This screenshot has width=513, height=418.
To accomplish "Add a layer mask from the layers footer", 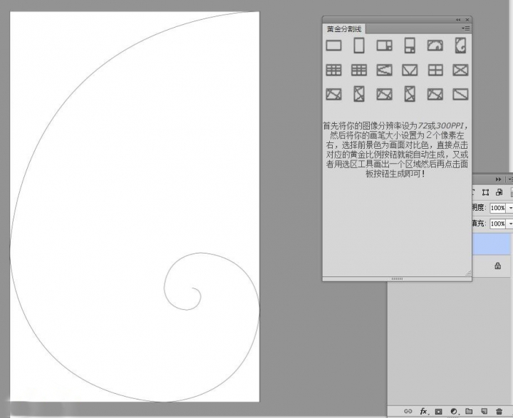I will coord(439,411).
